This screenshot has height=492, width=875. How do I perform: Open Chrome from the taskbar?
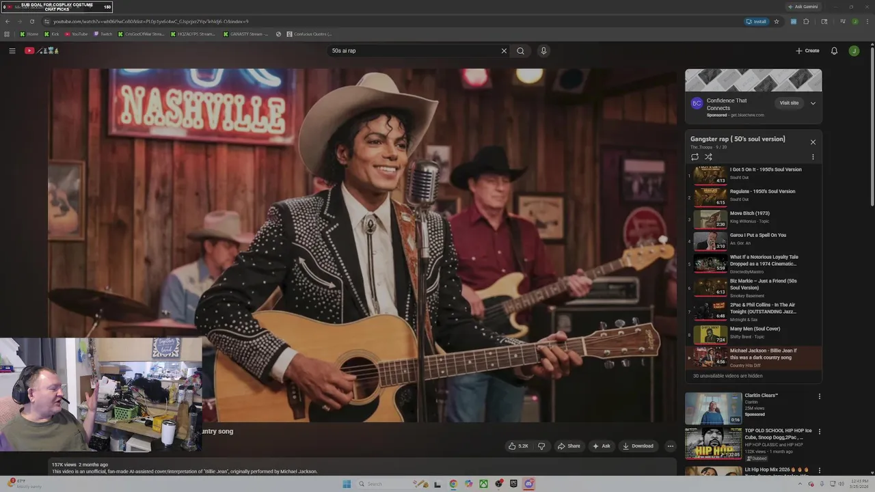click(x=453, y=484)
